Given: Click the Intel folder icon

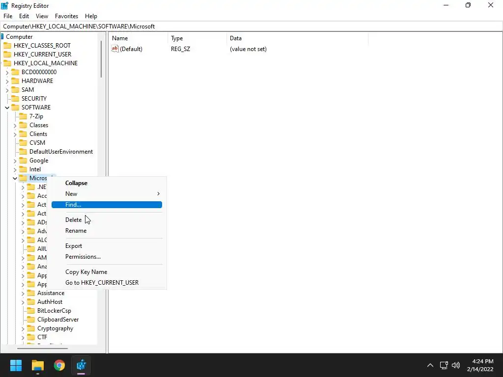Looking at the screenshot, I should pyautogui.click(x=23, y=169).
